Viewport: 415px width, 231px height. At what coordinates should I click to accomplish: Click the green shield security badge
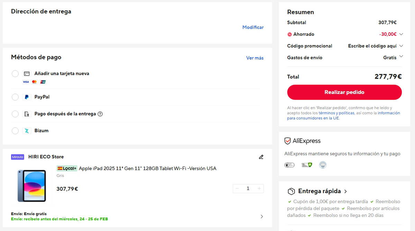click(310, 165)
